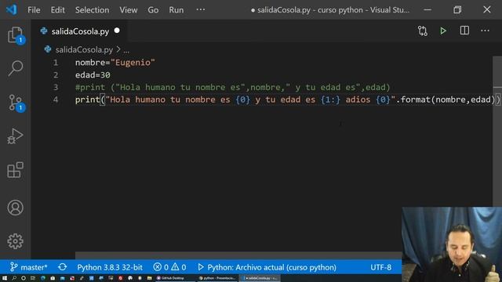Switch to python Presentación taskbar window
The width and height of the screenshot is (502, 282).
(217, 278)
